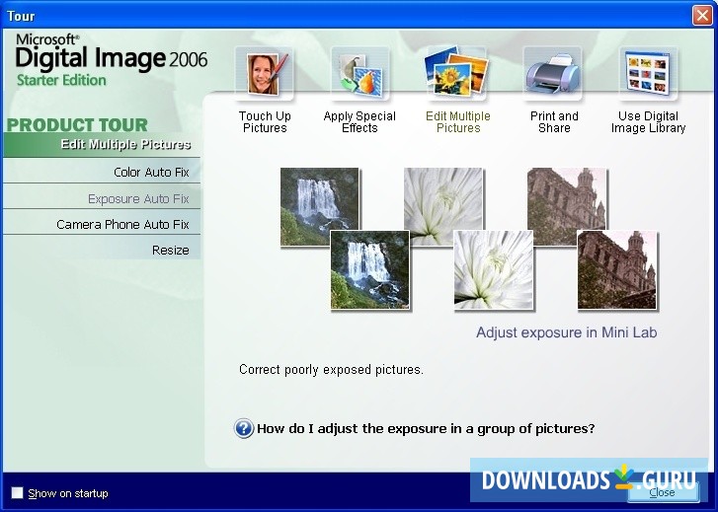Screen dimensions: 718x512
Task: Close the Tour window with the red X
Action: (x=702, y=16)
